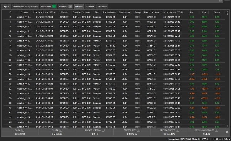Sort by the Pips column header

(204, 12)
